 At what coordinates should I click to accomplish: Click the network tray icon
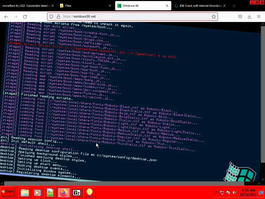[x=222, y=193]
